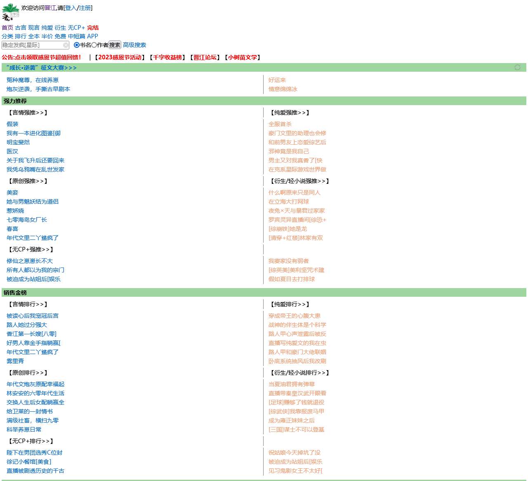The image size is (528, 481).
Task: Expand 衍生/轻小说强推>> section
Action: pyautogui.click(x=300, y=181)
